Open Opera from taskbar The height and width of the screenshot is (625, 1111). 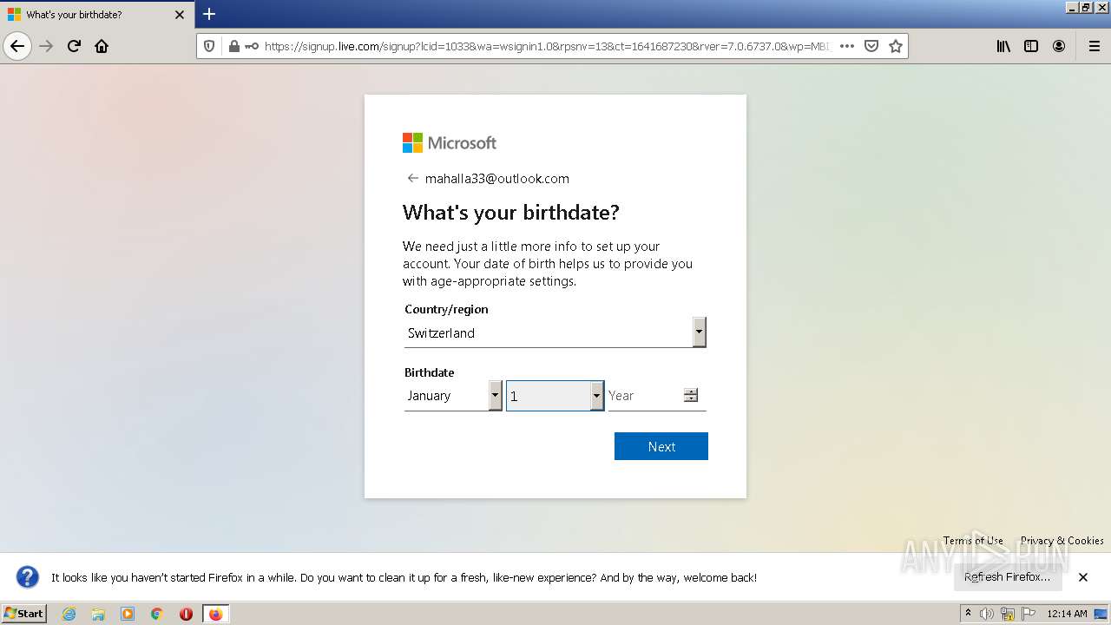(186, 614)
